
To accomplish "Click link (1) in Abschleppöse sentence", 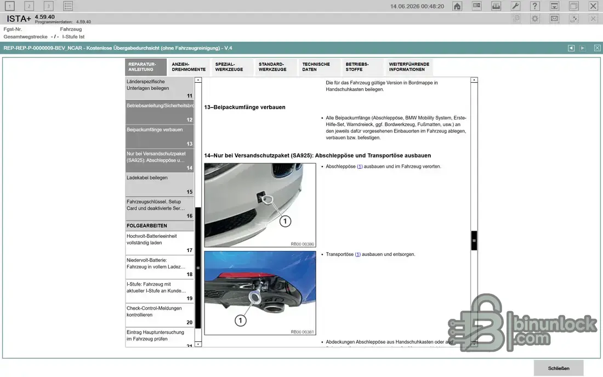I will tap(360, 167).
